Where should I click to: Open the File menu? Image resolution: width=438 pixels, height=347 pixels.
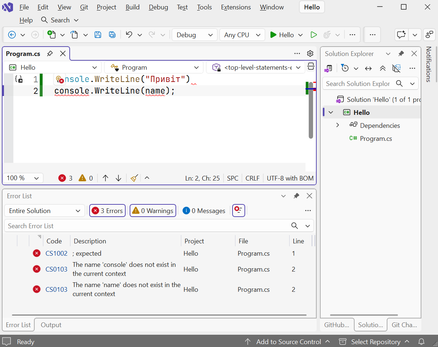pos(24,7)
